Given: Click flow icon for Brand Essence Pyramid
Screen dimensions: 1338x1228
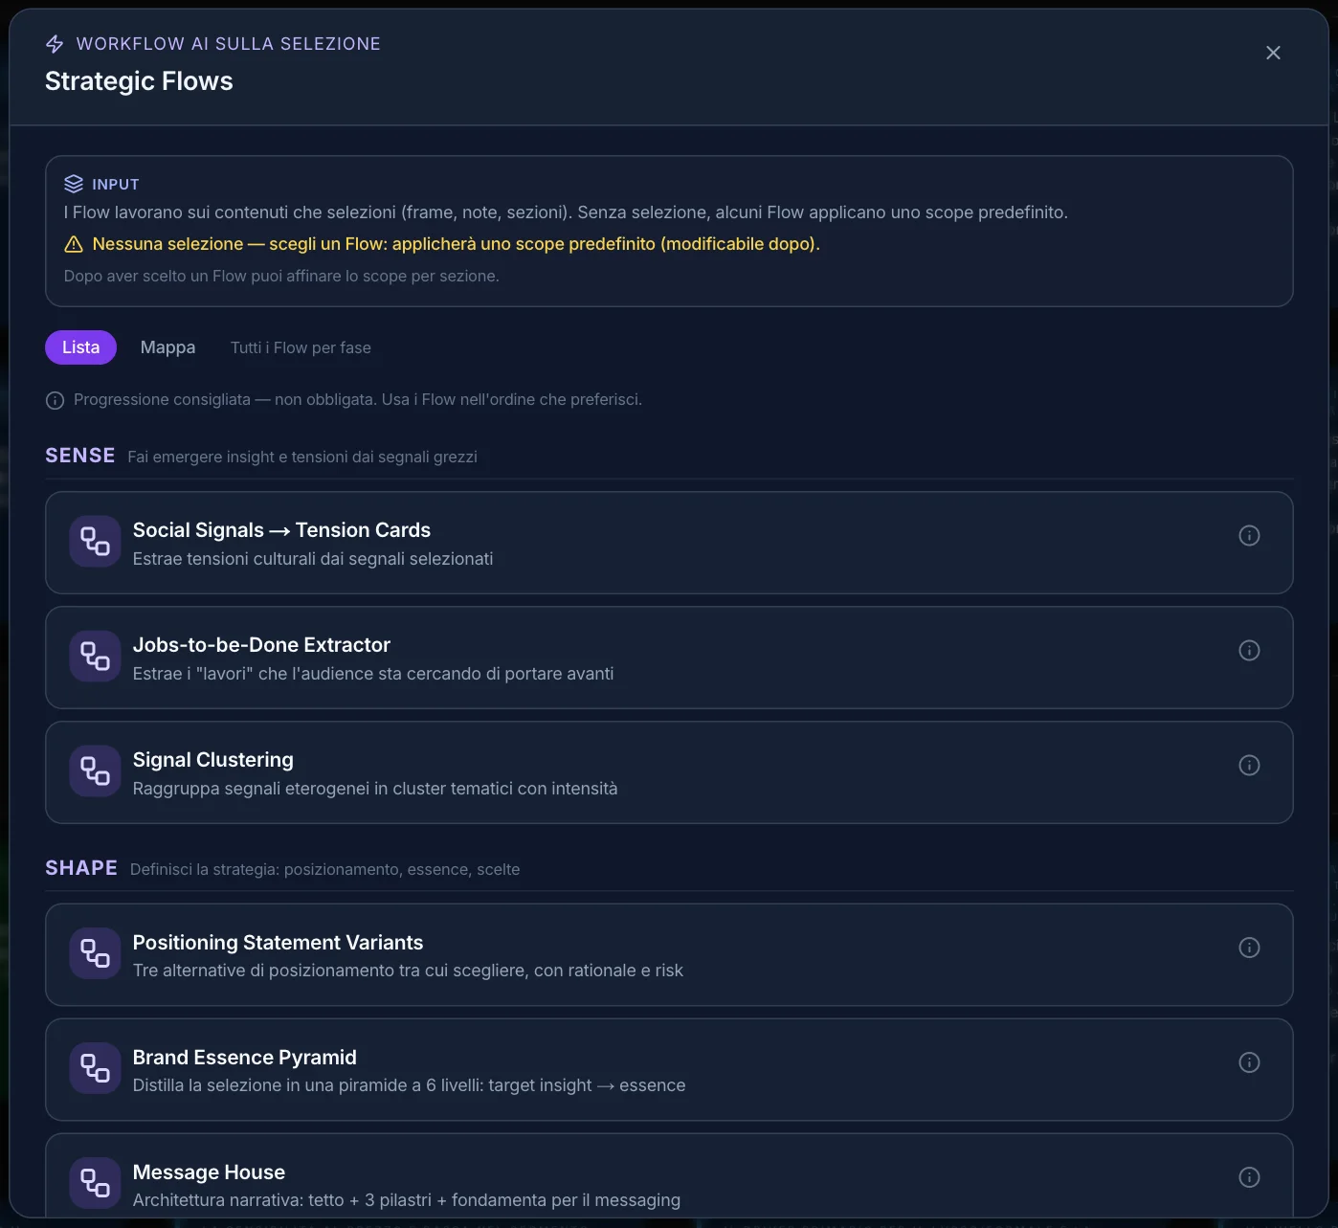Looking at the screenshot, I should coord(95,1068).
